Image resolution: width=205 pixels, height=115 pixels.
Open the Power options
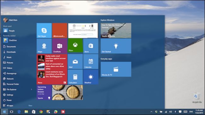coord(7,100)
